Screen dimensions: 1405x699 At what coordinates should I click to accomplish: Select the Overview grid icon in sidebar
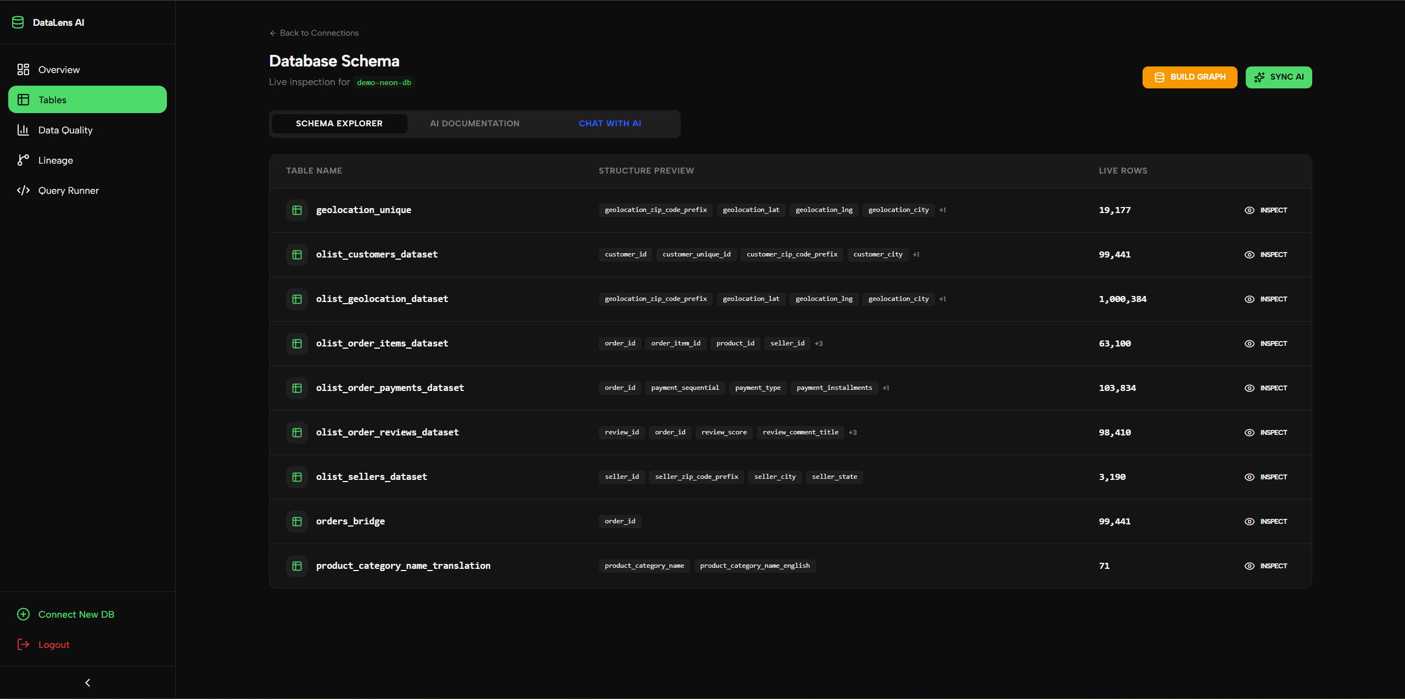coord(23,69)
